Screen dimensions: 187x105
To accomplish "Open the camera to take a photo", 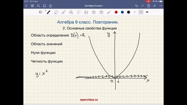I will (x=94, y=12).
